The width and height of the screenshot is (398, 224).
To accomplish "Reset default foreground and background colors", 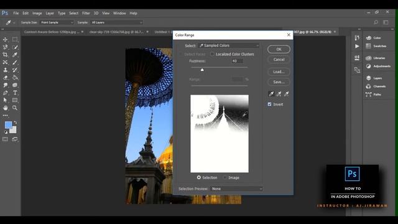I will (x=6, y=132).
